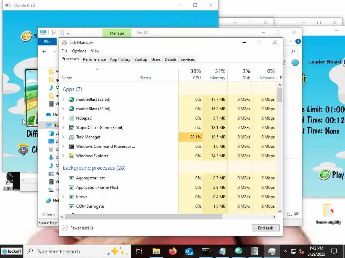Expand the Notepad process group
This screenshot has height=258, width=345.
coord(63,118)
